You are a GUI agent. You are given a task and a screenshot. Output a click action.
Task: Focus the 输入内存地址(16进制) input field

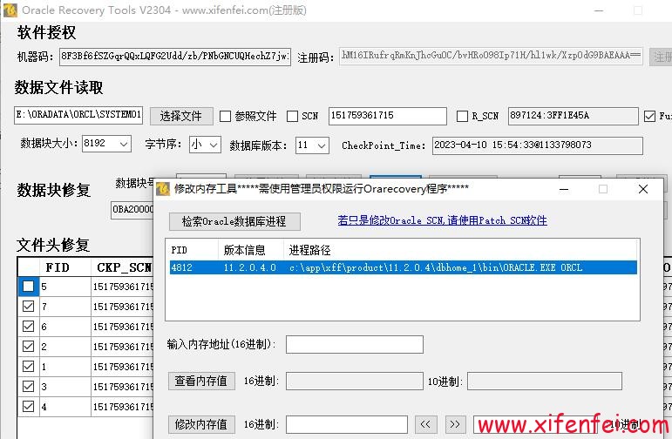pos(355,344)
